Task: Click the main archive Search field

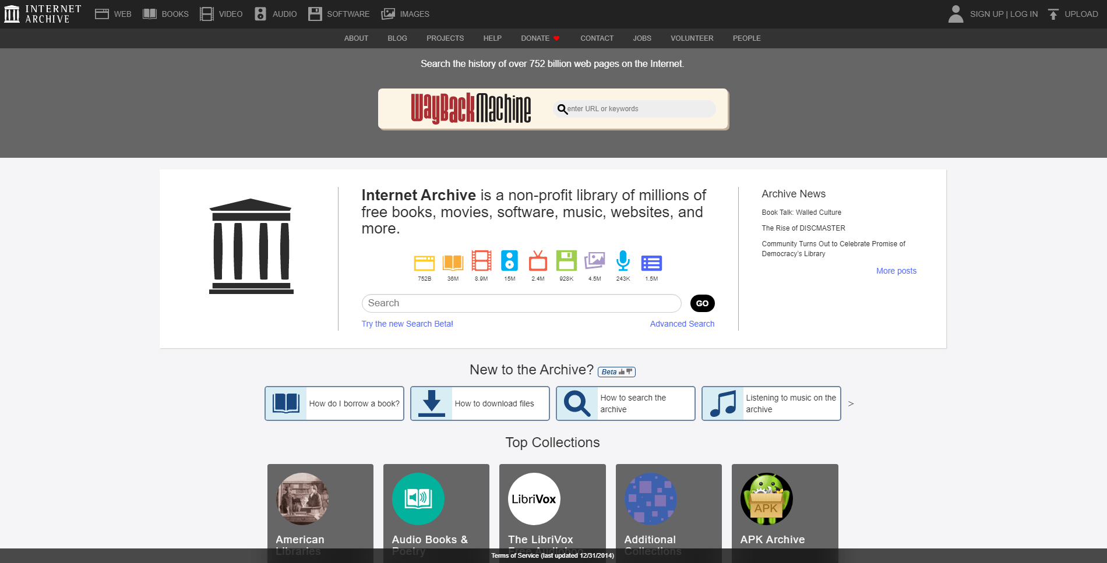Action: click(521, 303)
